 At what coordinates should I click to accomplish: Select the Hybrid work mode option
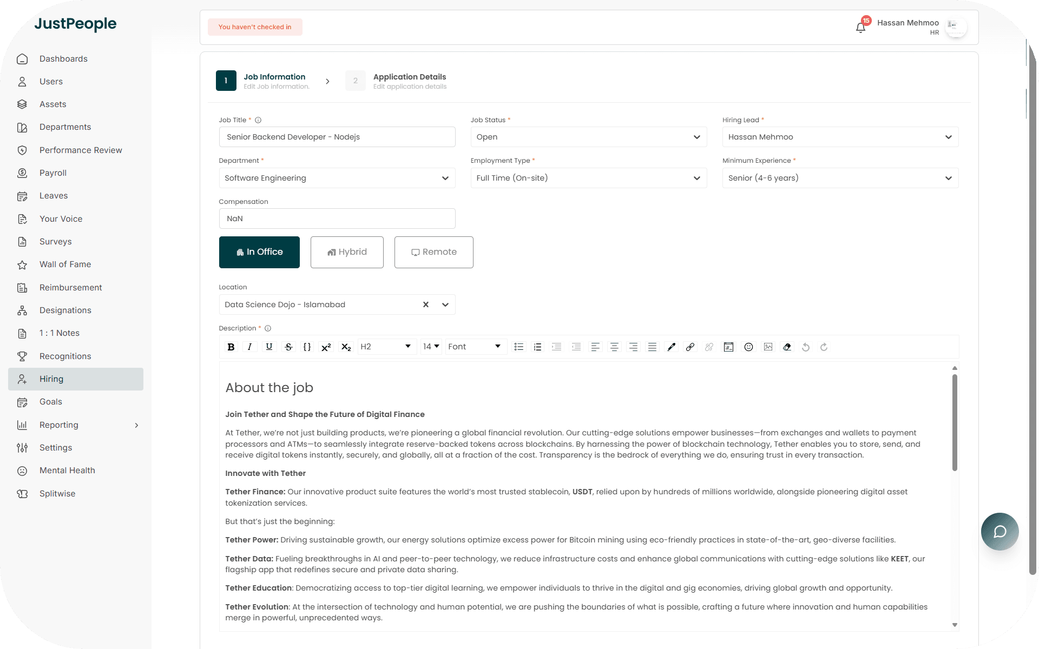point(347,252)
